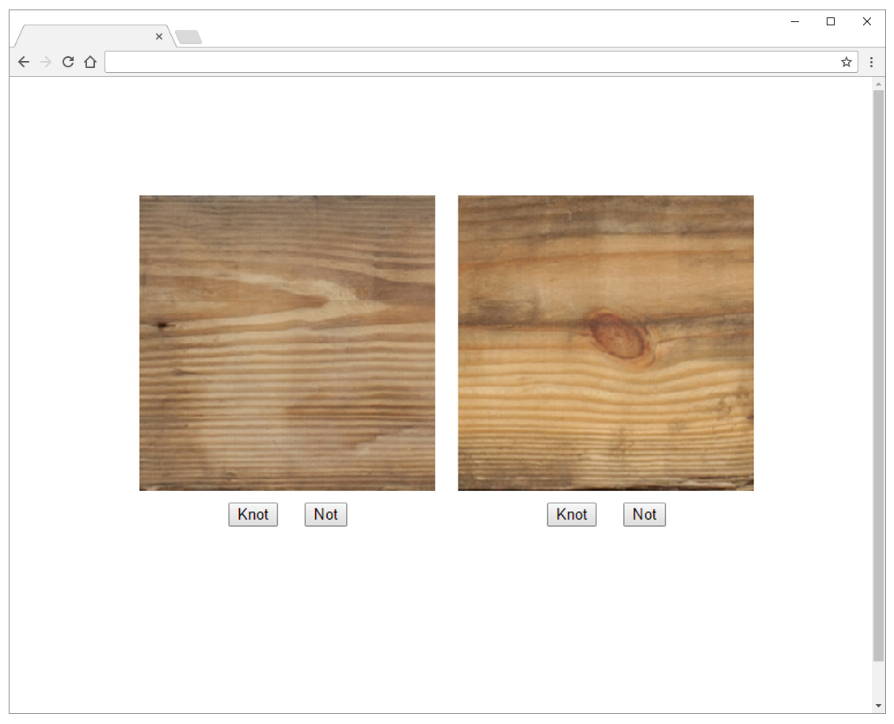Click the scrollbar up arrow
Screen dimensions: 894x724
[878, 84]
